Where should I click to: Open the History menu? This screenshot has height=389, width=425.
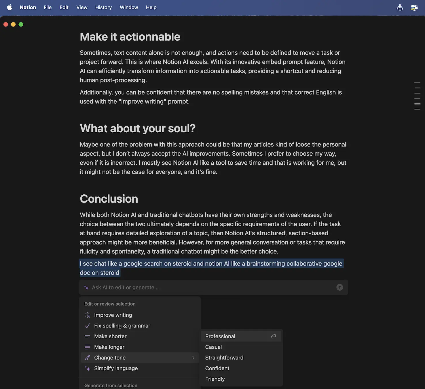pyautogui.click(x=103, y=7)
